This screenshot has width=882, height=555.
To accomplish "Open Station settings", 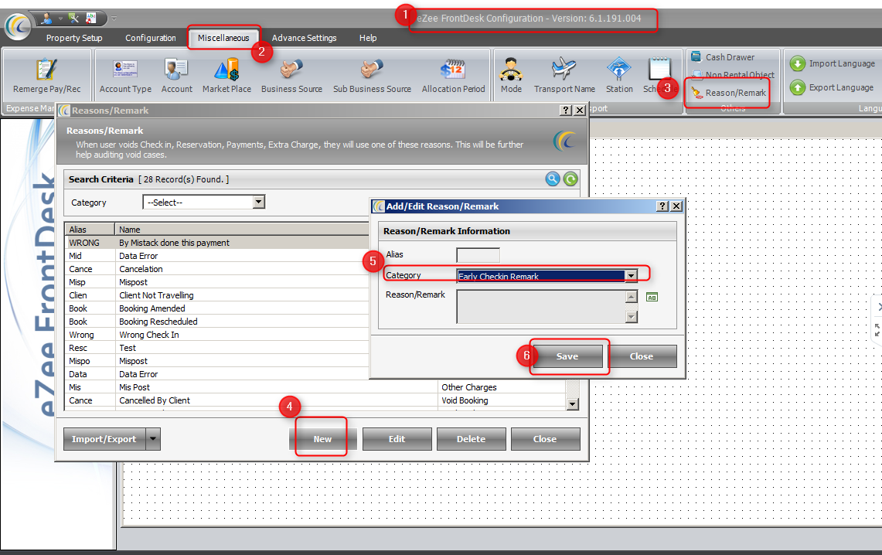I will coord(619,75).
